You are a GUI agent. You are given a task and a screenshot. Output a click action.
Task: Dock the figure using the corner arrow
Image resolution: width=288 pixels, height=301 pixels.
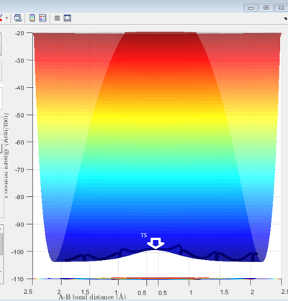click(286, 19)
